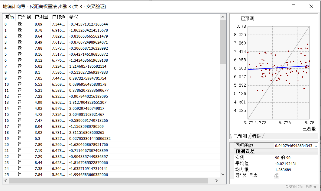Click the 错误 column header
321x191 pixels.
click(74, 17)
